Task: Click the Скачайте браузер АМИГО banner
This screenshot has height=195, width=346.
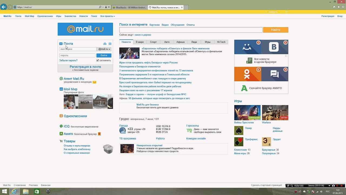Action: (x=261, y=88)
